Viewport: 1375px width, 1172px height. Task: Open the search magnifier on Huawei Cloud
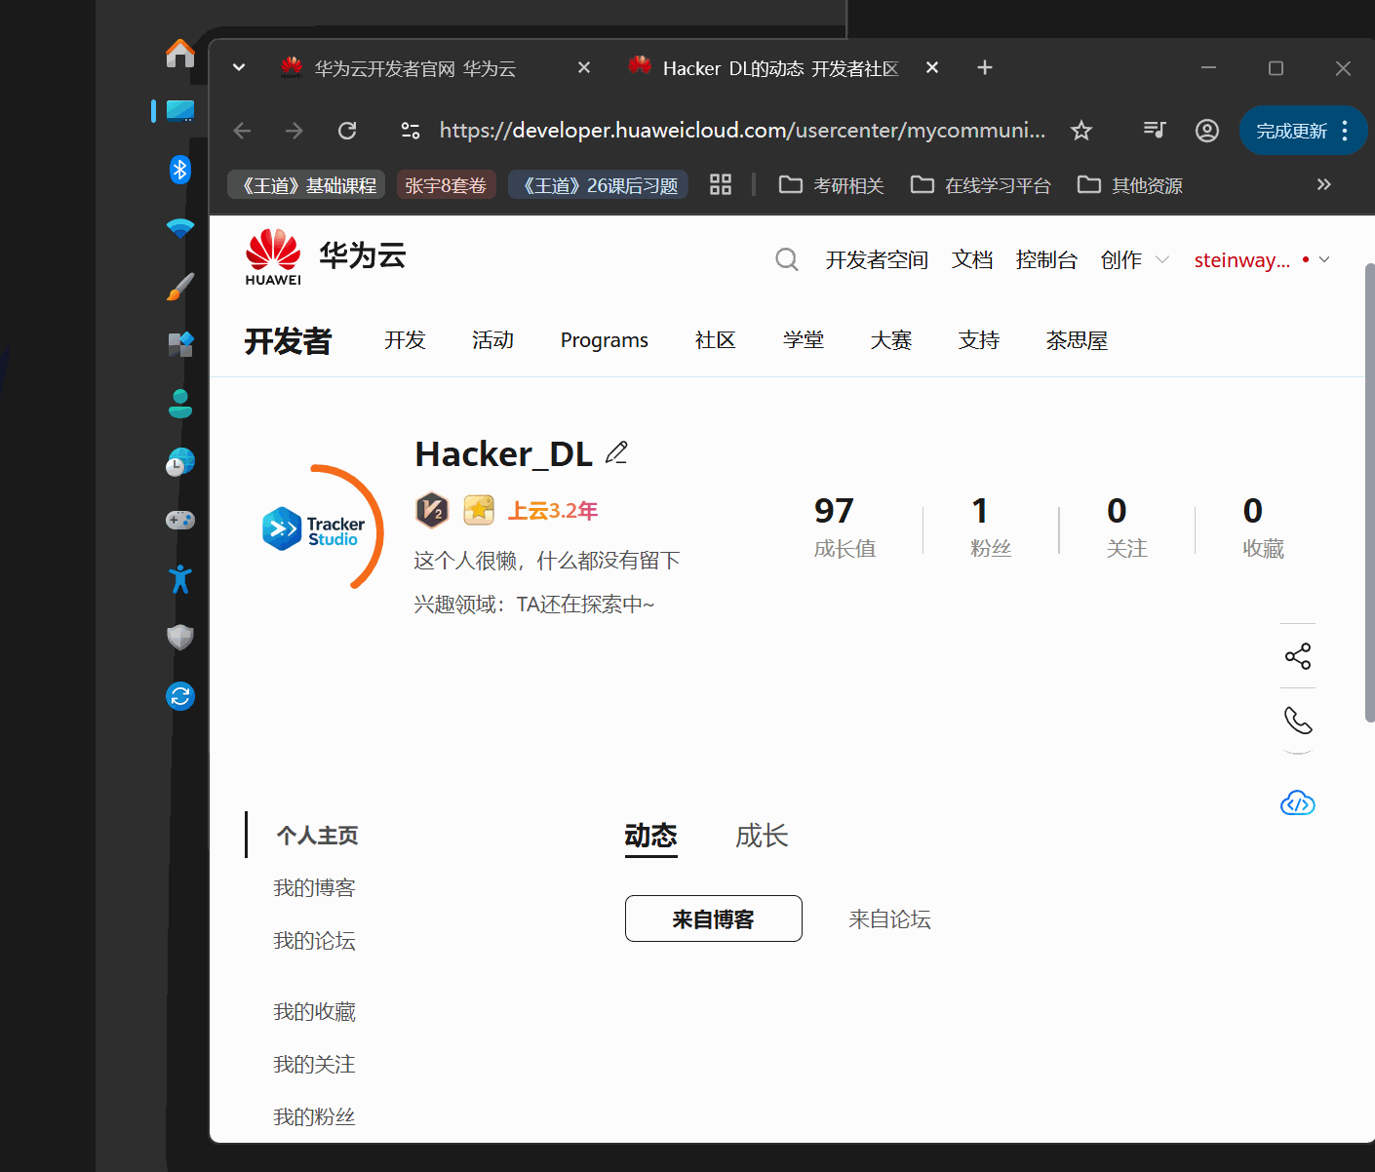[x=787, y=259]
